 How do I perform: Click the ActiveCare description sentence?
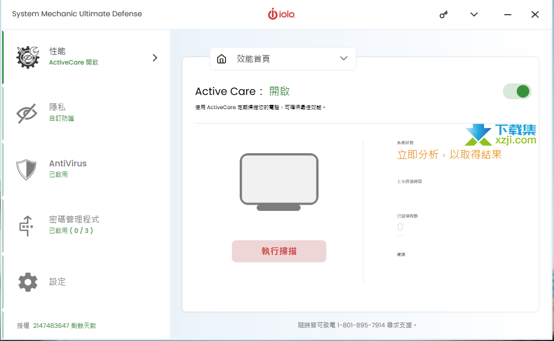[260, 107]
